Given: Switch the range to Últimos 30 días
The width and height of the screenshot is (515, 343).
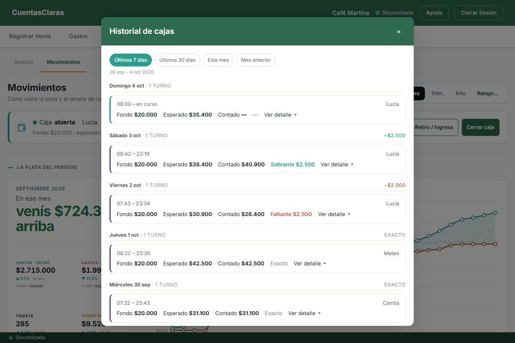Looking at the screenshot, I should click(x=177, y=60).
